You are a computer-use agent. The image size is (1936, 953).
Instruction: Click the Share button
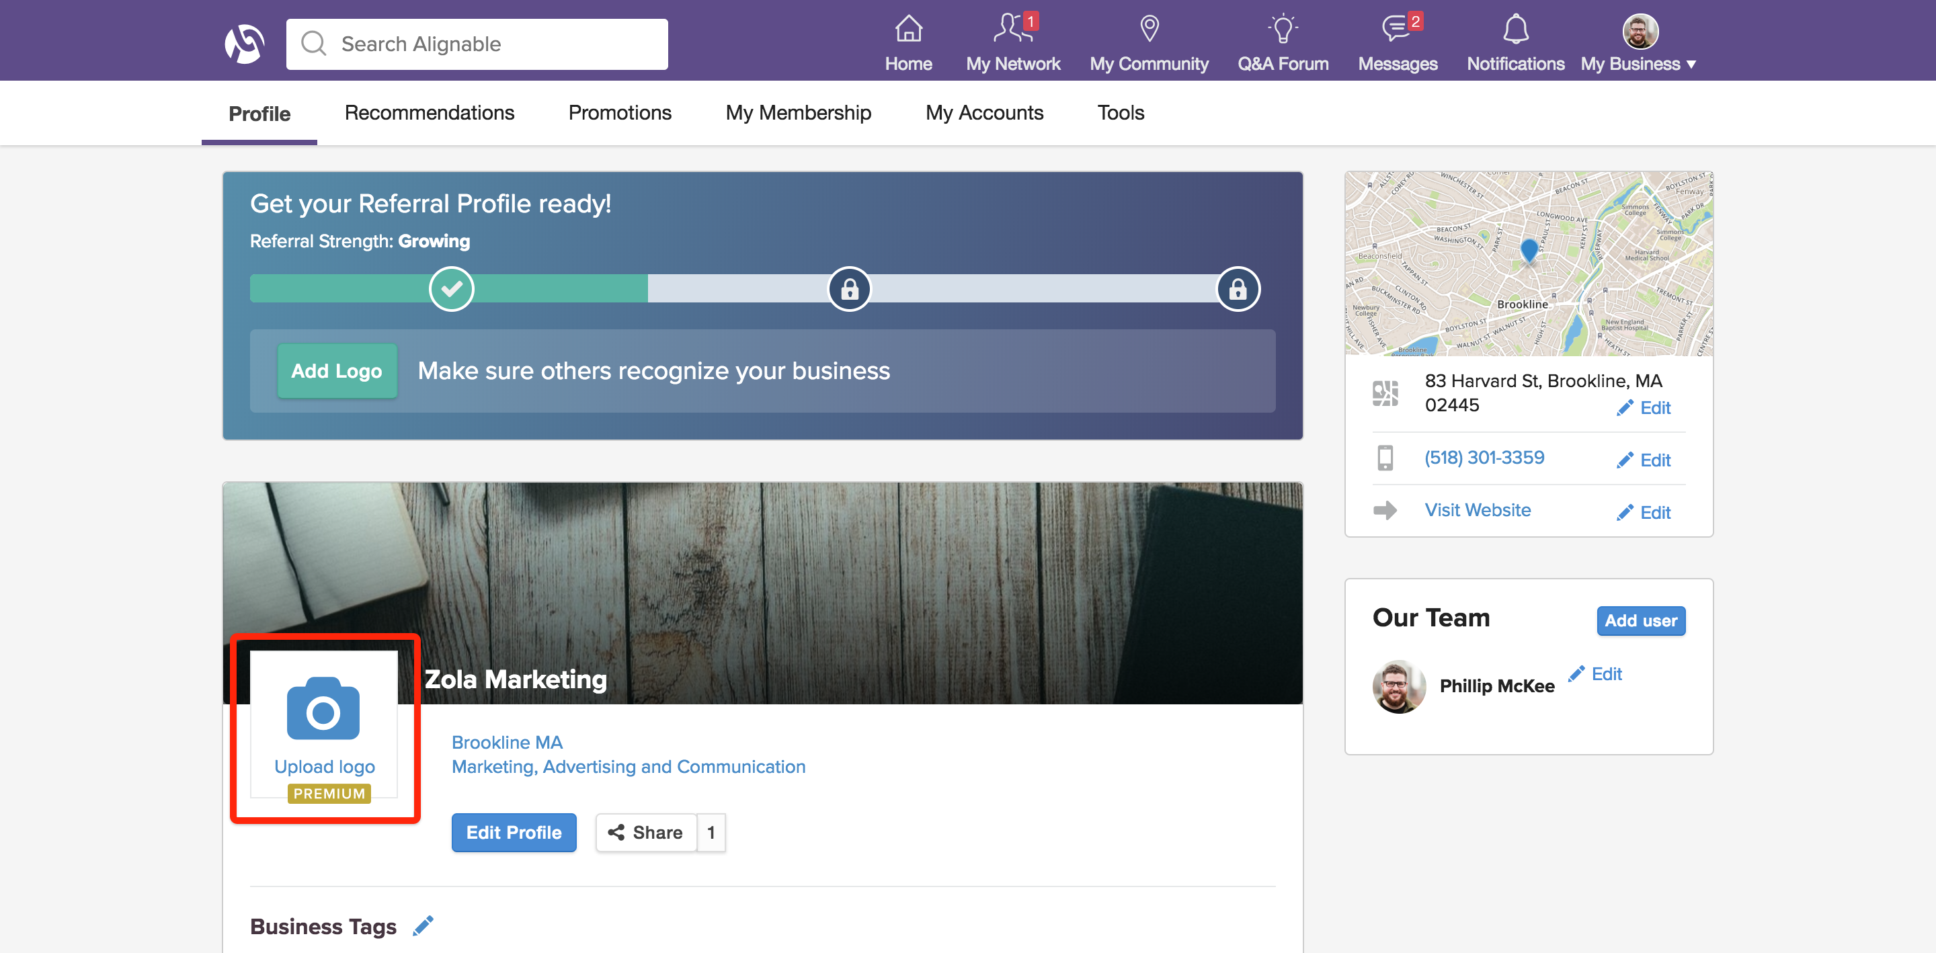pos(645,833)
